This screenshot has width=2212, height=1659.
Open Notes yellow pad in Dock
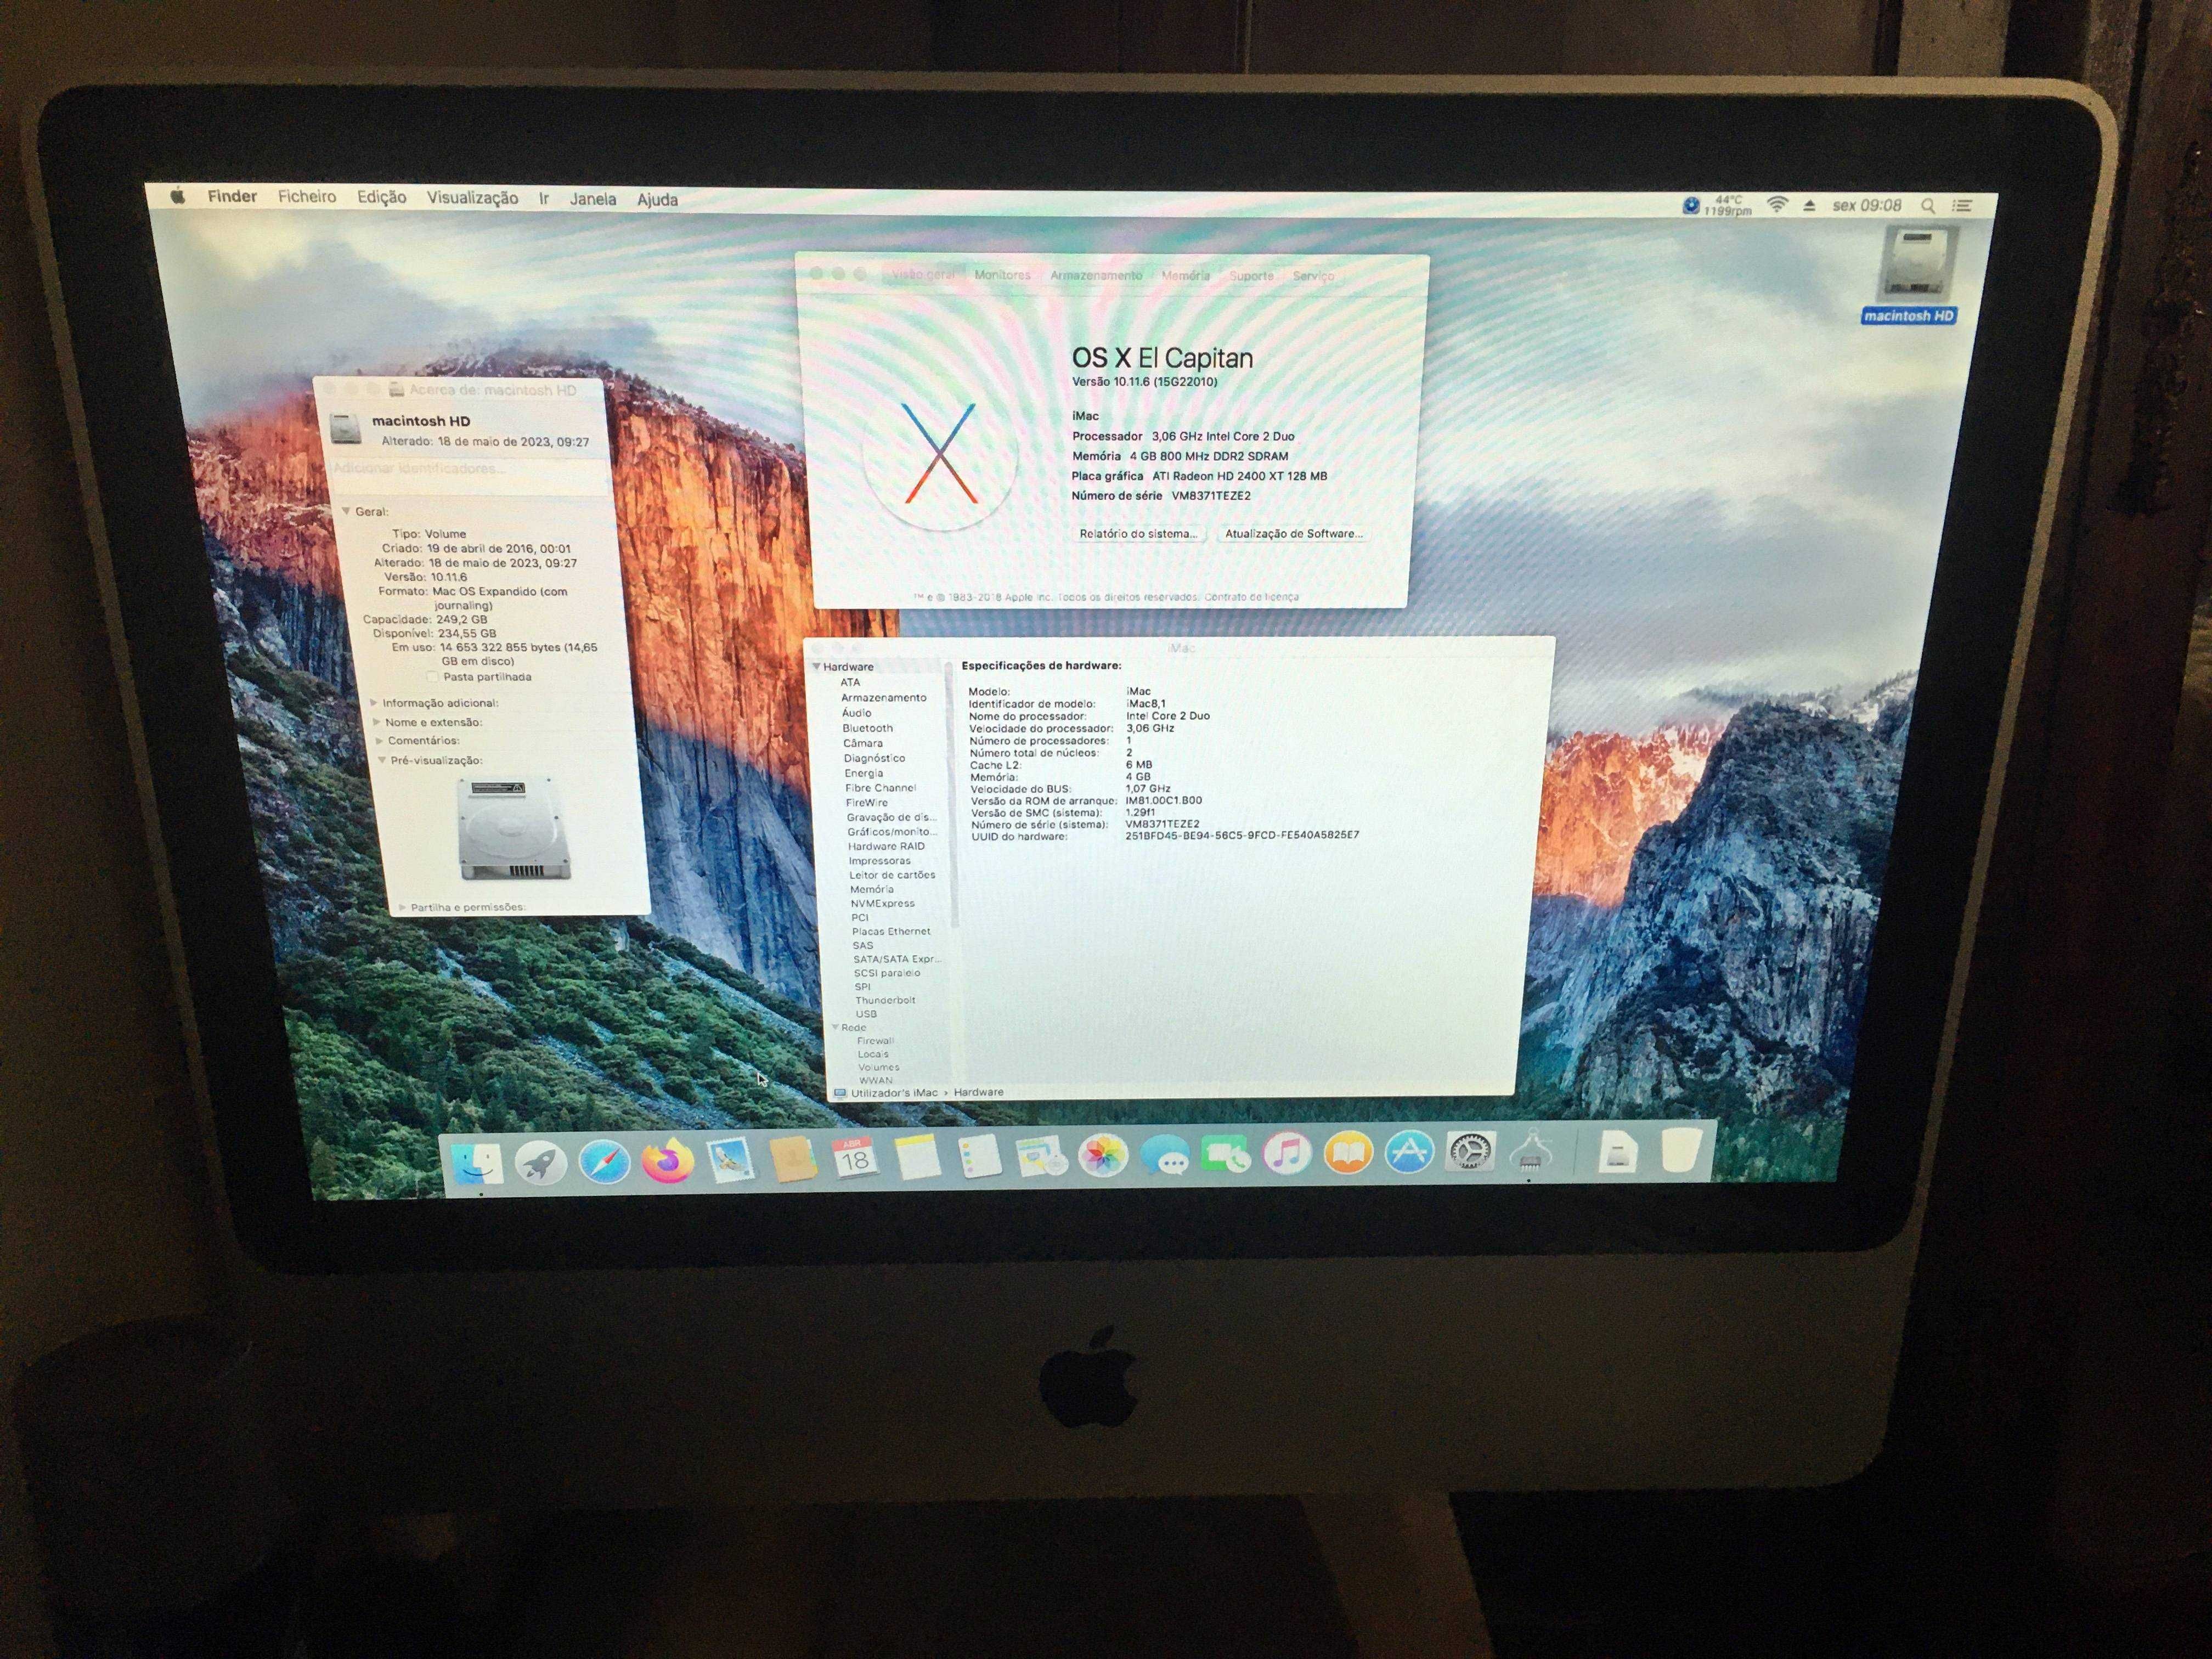pyautogui.click(x=917, y=1158)
